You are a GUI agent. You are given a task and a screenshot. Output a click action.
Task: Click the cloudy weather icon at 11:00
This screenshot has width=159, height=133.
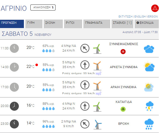pos(149,49)
